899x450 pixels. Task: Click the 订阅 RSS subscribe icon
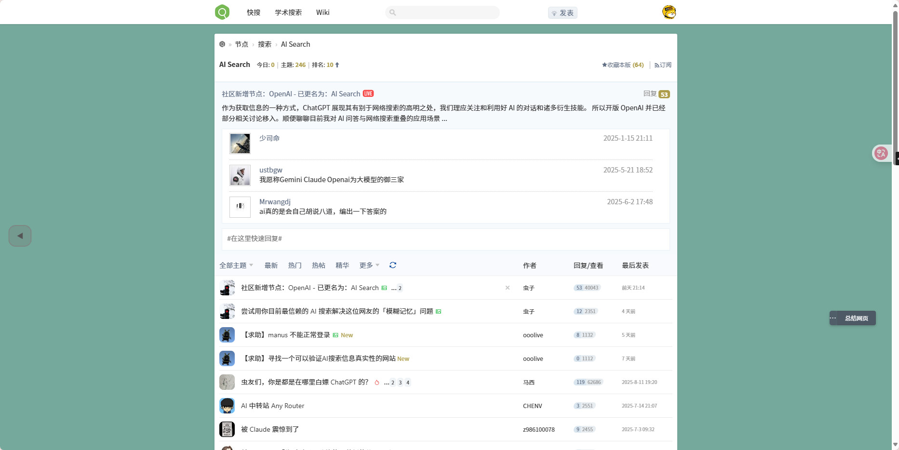click(663, 65)
